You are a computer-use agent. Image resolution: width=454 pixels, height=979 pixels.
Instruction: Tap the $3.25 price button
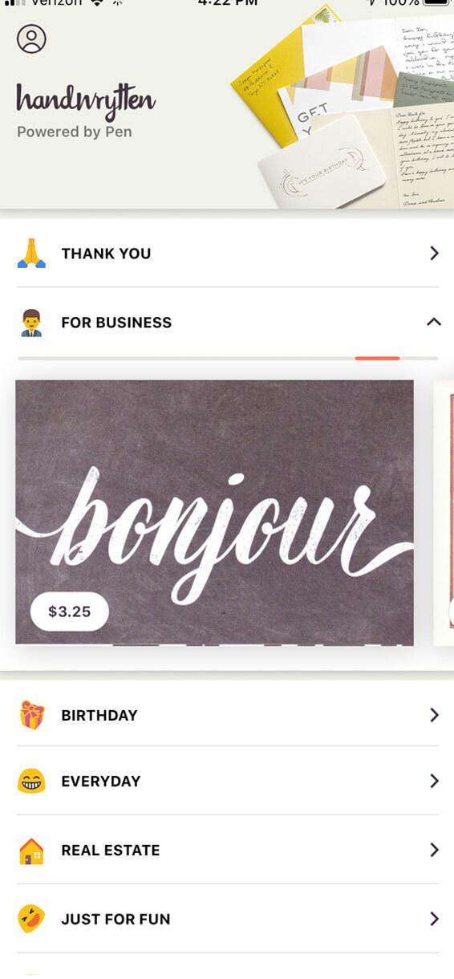click(70, 611)
